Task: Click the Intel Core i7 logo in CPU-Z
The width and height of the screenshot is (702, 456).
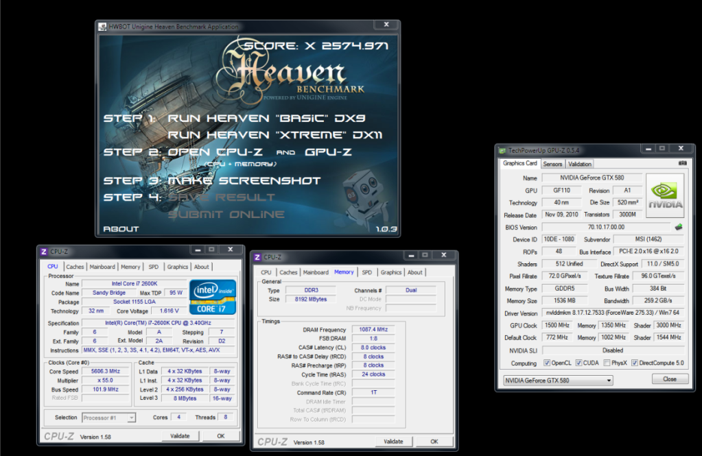Action: [213, 297]
